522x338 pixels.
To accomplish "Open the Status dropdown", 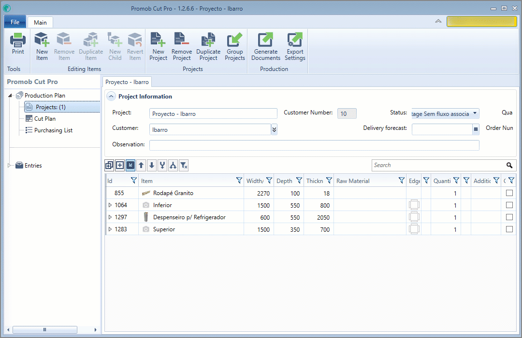I will click(475, 113).
